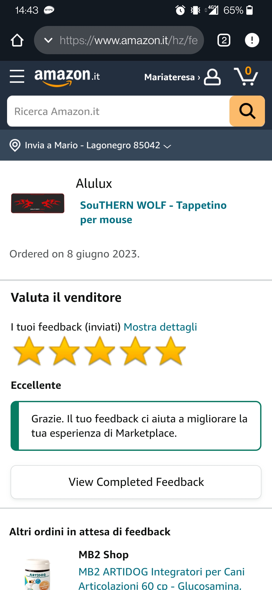This screenshot has height=590, width=272.
Task: Tap the orange search magnifier button
Action: tap(247, 111)
